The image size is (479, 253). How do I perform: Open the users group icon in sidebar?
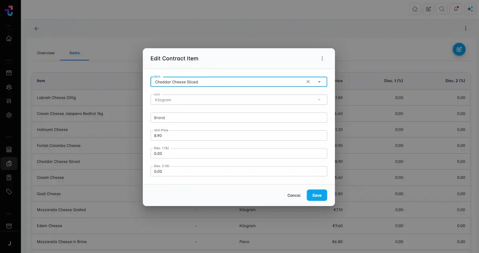[x=9, y=87]
